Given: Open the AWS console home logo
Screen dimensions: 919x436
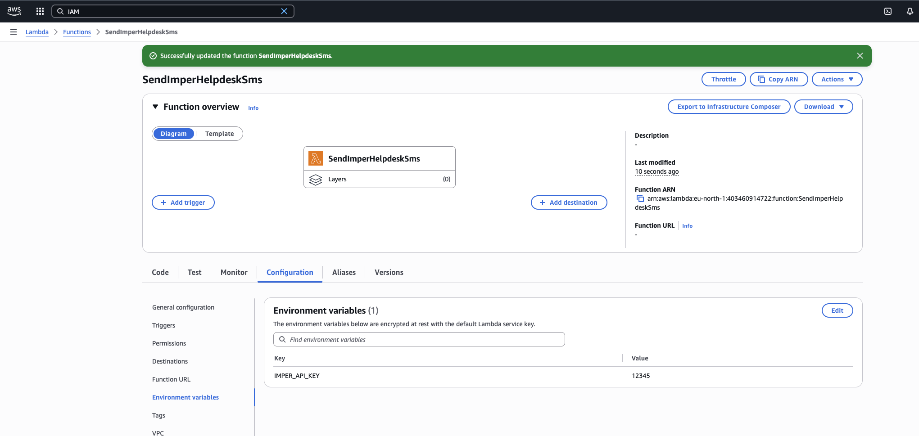Looking at the screenshot, I should click(x=14, y=11).
